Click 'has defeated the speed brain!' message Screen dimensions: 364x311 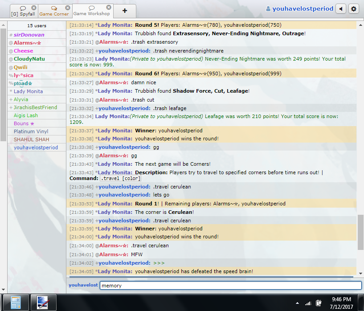pyautogui.click(x=194, y=271)
